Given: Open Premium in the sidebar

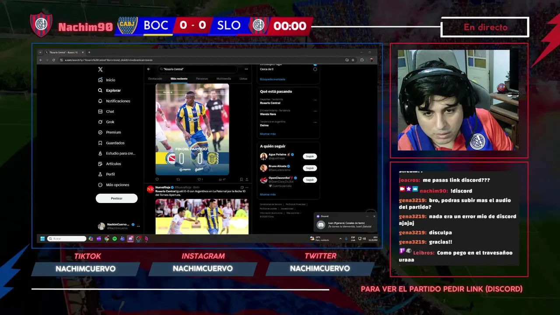Looking at the screenshot, I should click(x=109, y=132).
